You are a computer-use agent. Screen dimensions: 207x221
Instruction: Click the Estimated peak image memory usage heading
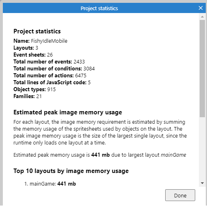point(68,112)
